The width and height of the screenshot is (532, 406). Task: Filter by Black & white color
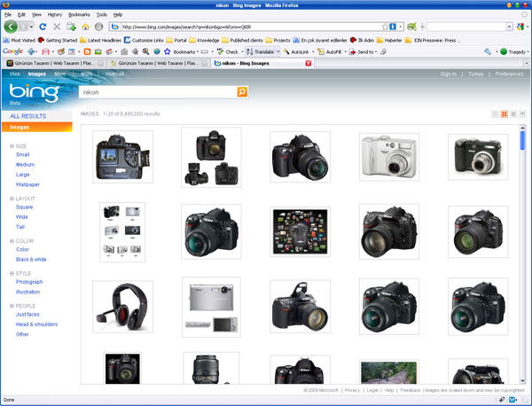(31, 259)
